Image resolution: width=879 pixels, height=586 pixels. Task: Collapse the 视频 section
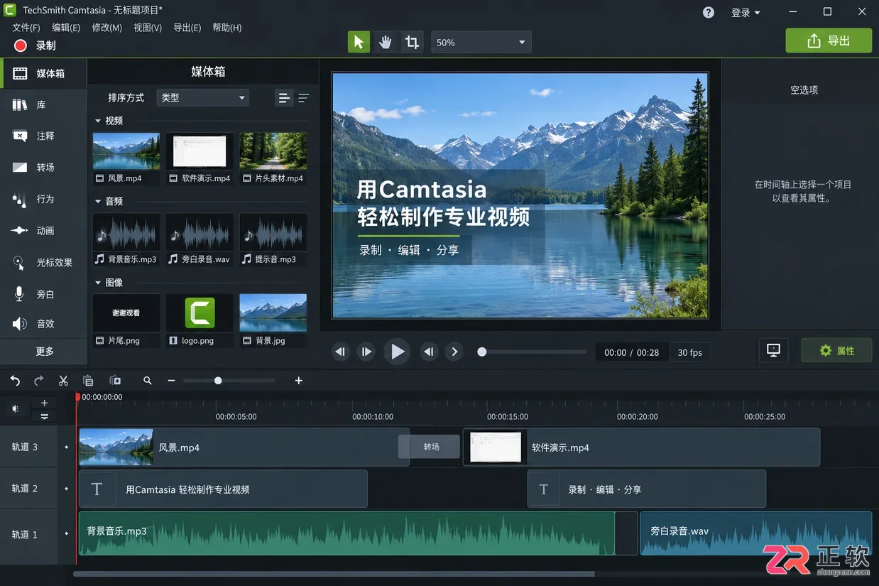pyautogui.click(x=98, y=121)
